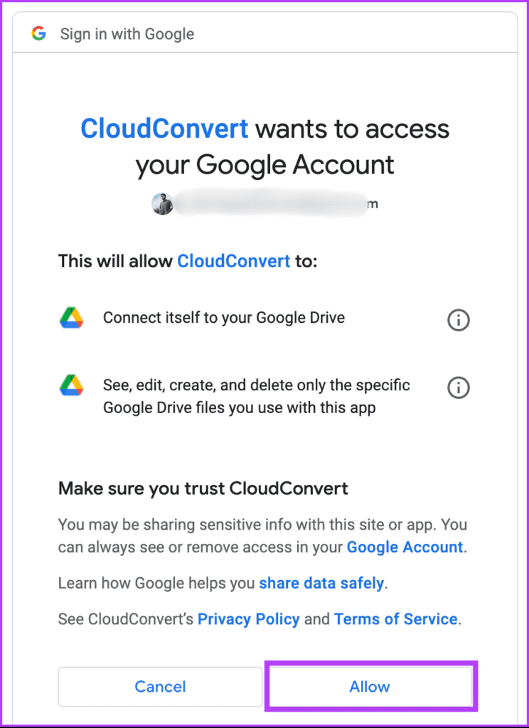
Task: Open CloudConvert link in the main heading
Action: tap(164, 129)
